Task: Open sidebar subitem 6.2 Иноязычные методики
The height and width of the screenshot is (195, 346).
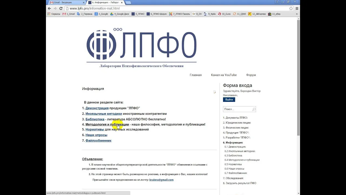Action: pyautogui.click(x=240, y=151)
